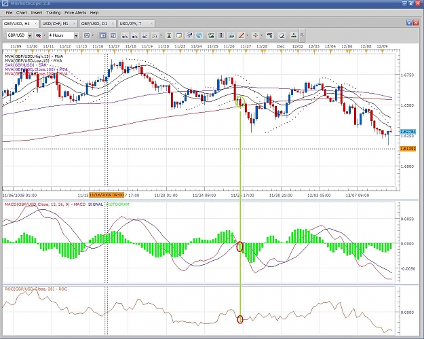Close the inner chart window

tap(416, 22)
